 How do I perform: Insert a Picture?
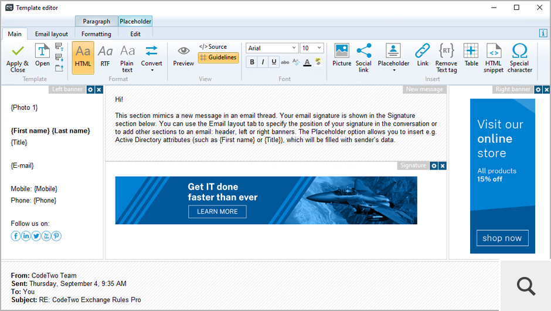pos(342,55)
